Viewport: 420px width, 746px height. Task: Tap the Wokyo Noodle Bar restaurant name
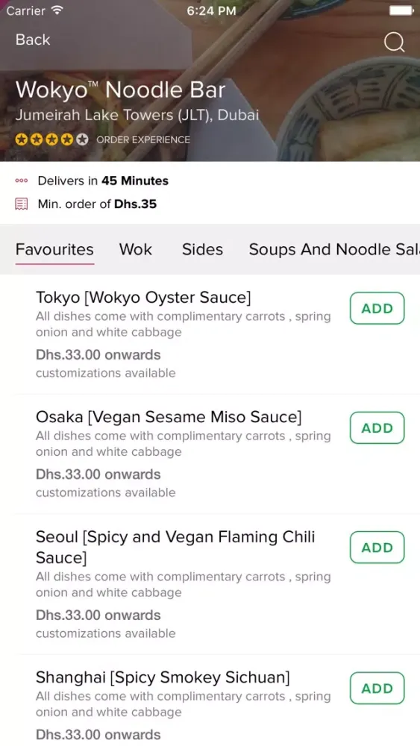point(120,90)
